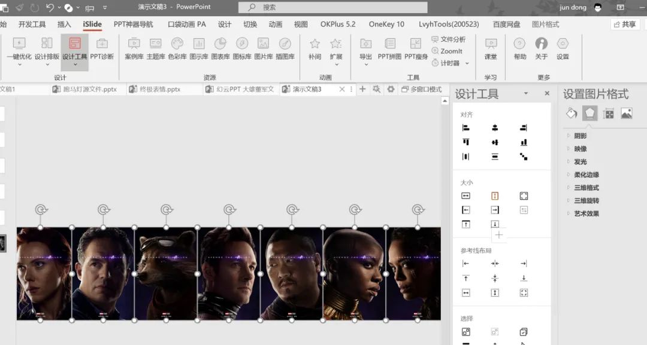Open Effects pentagon tab in format pane

[589, 113]
